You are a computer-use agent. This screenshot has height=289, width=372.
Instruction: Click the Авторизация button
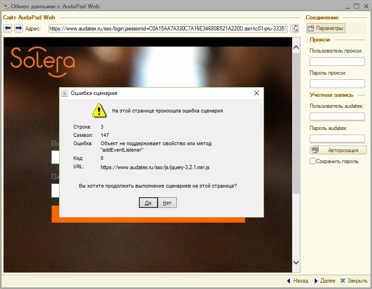pyautogui.click(x=338, y=150)
